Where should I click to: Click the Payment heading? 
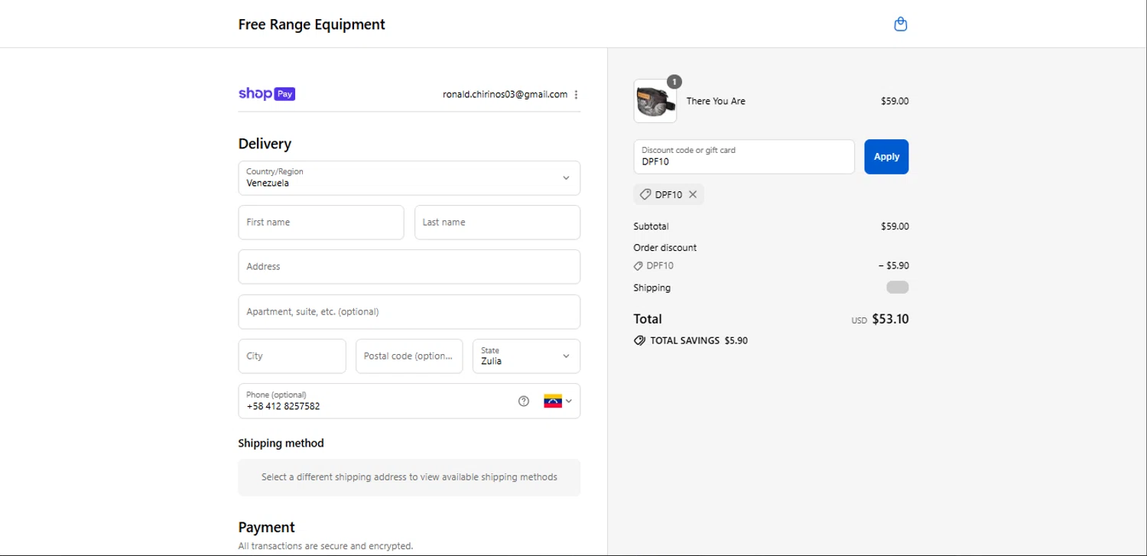coord(266,528)
